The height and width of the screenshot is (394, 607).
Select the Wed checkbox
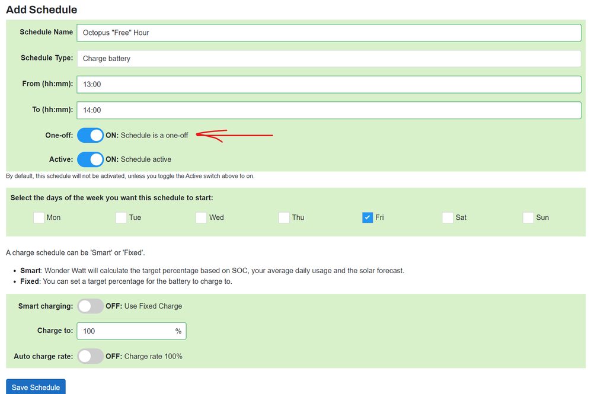(x=202, y=217)
